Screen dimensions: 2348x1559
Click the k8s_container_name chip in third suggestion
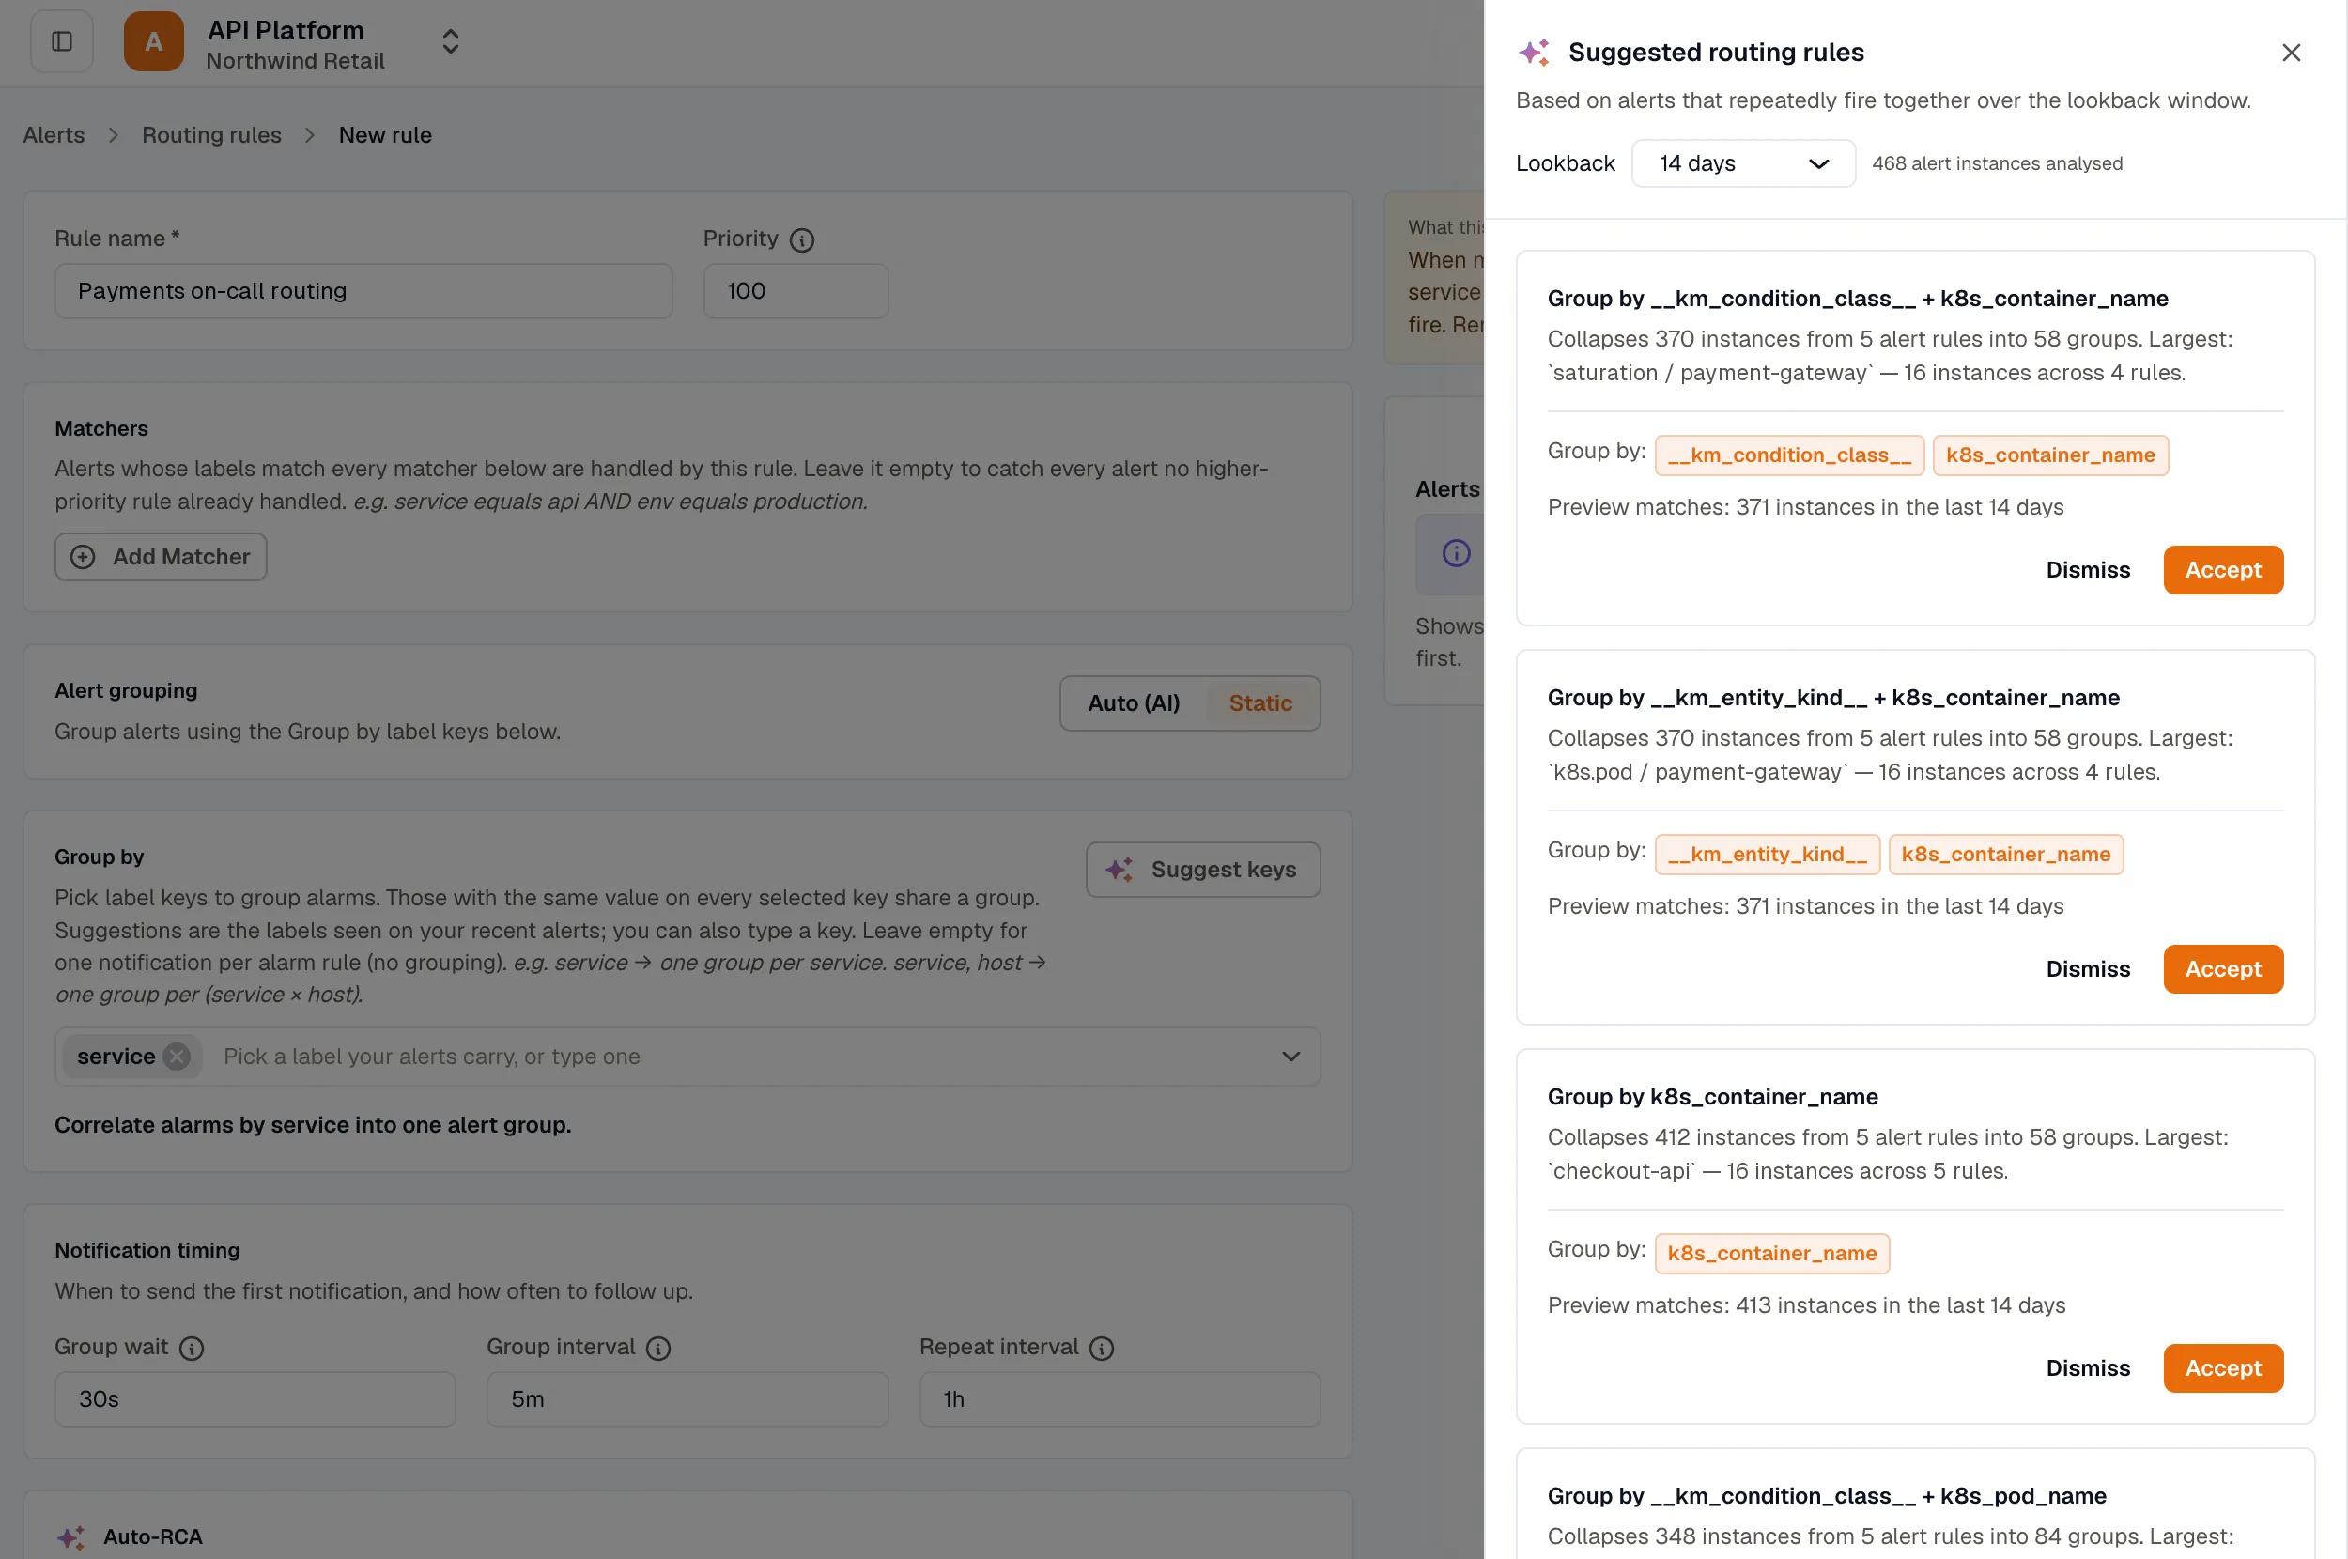(1771, 1253)
